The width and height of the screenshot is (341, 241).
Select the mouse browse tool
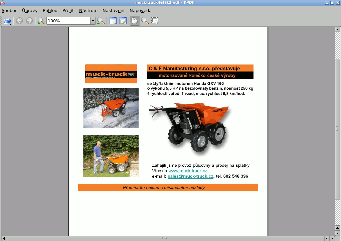click(x=135, y=21)
